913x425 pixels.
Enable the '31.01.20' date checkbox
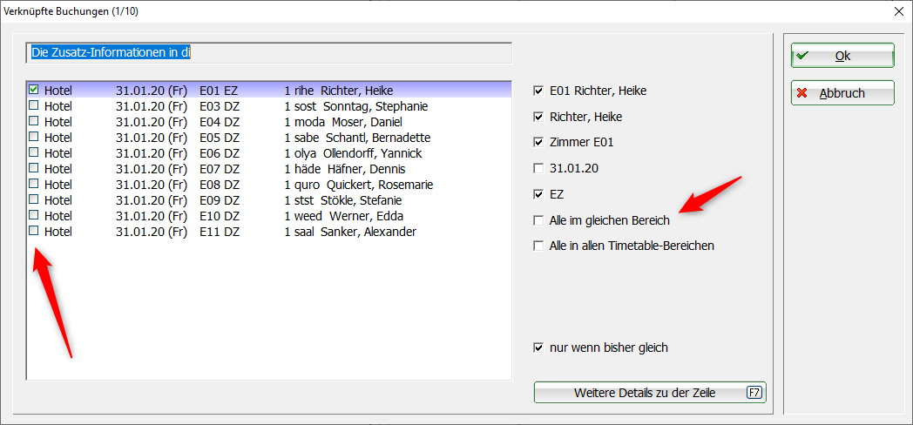[538, 169]
